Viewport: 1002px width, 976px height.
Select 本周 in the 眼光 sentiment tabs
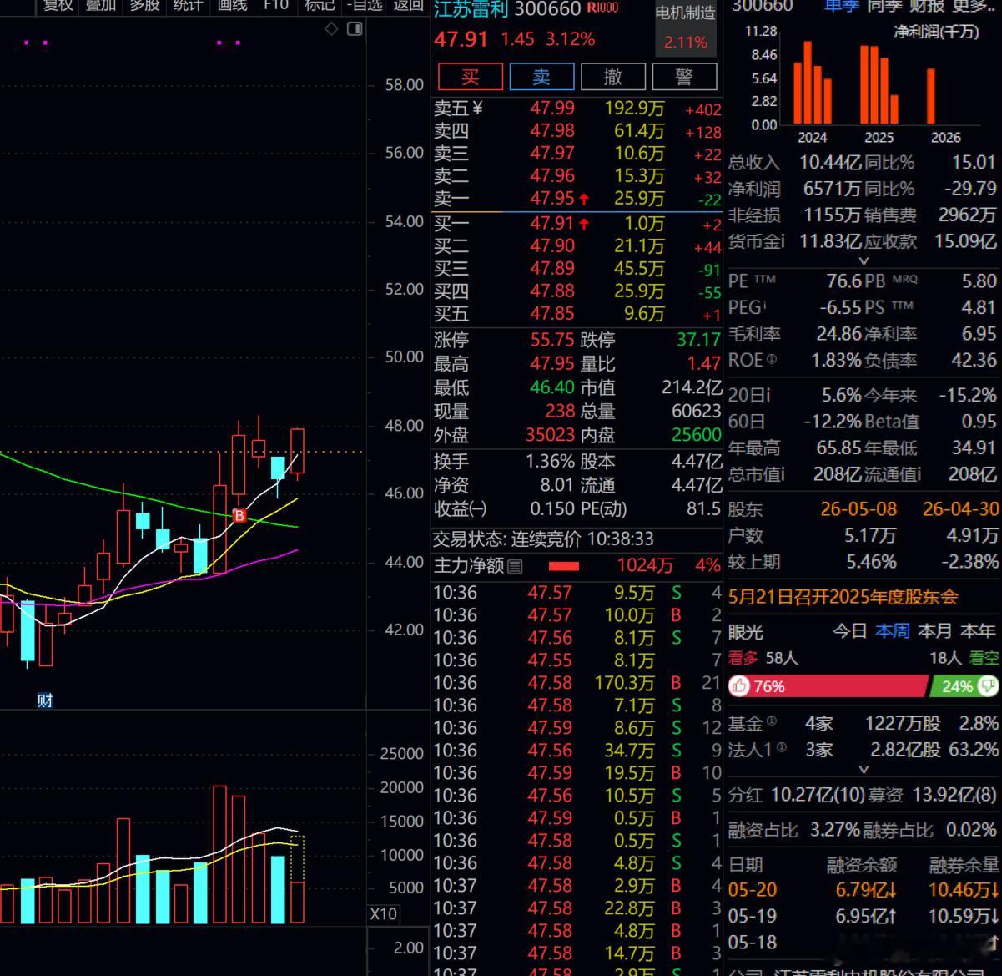pyautogui.click(x=892, y=631)
